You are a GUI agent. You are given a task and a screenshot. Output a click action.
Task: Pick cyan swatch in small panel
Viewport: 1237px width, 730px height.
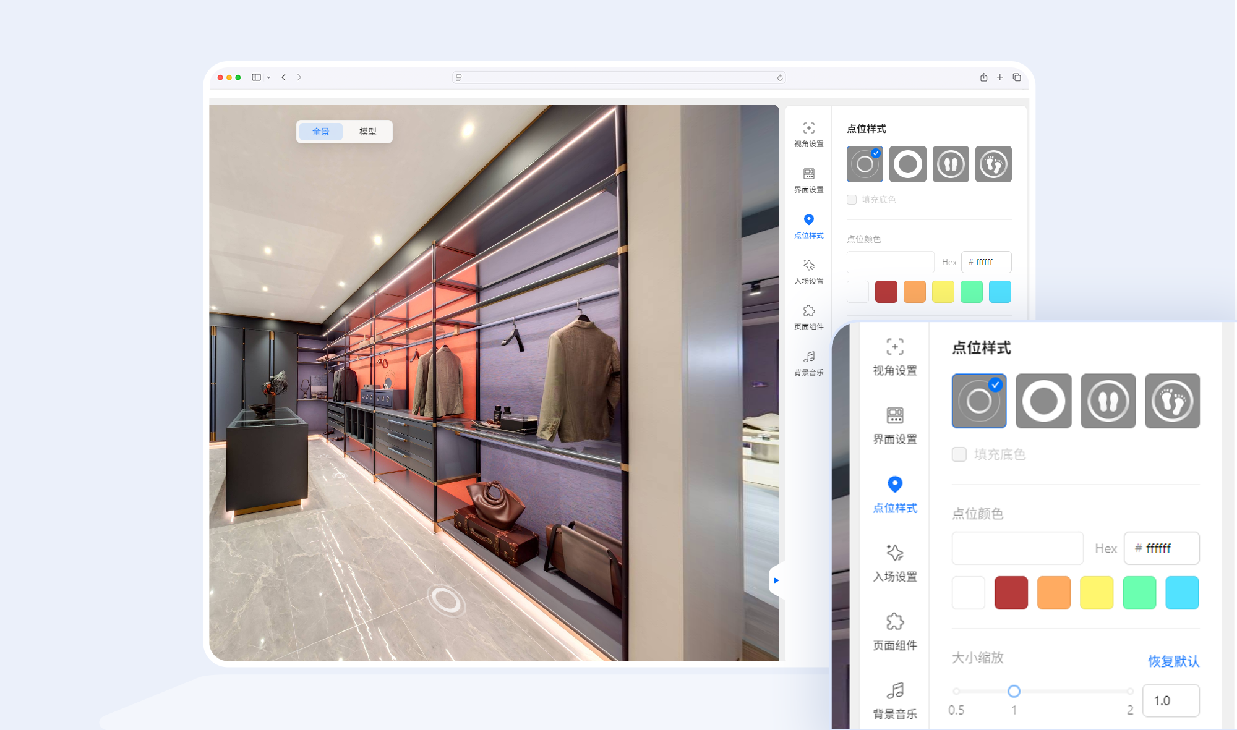point(999,292)
